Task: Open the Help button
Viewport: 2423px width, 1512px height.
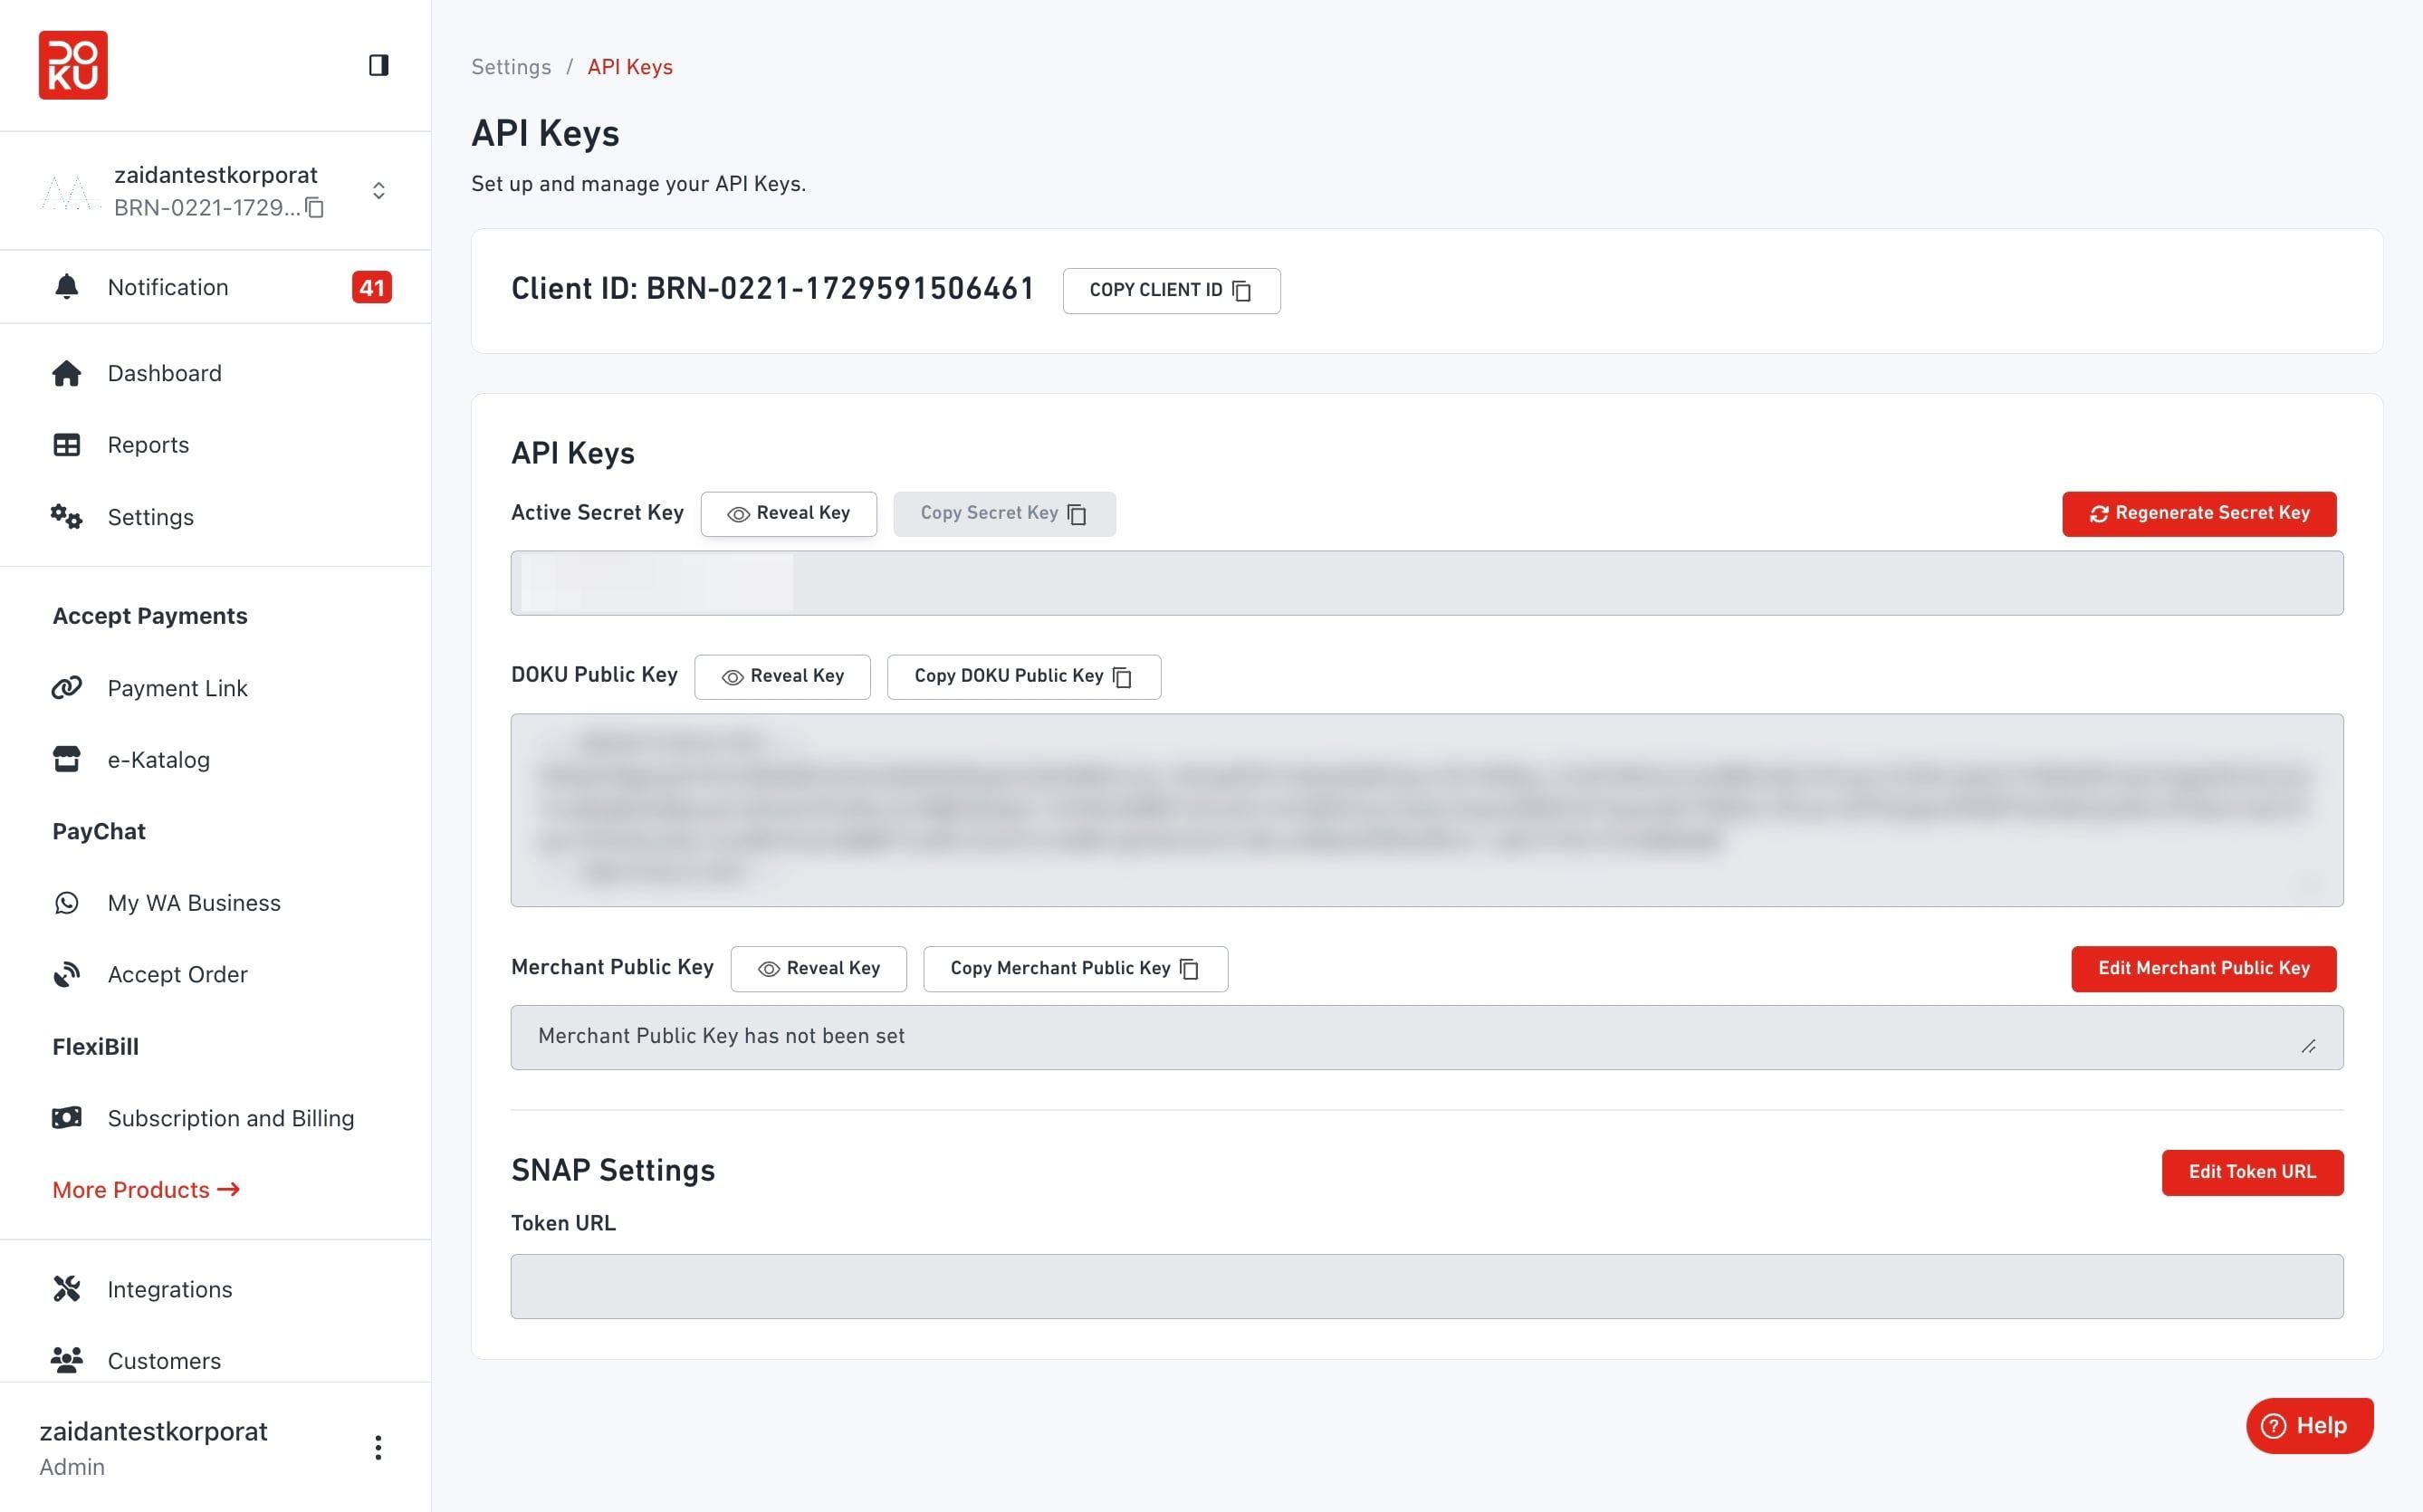Action: [2309, 1425]
